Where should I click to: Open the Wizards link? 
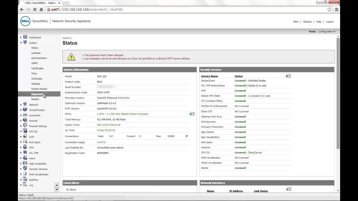pos(307,22)
